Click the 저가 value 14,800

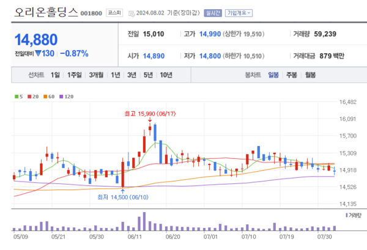[x=210, y=56]
